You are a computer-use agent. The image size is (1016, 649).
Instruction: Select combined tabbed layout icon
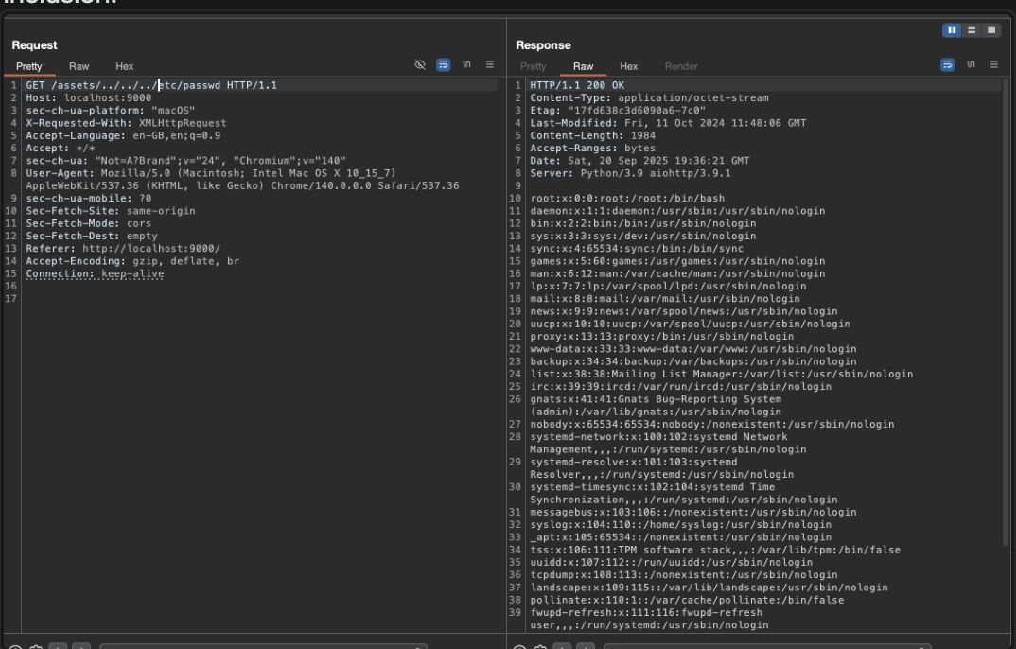(990, 30)
